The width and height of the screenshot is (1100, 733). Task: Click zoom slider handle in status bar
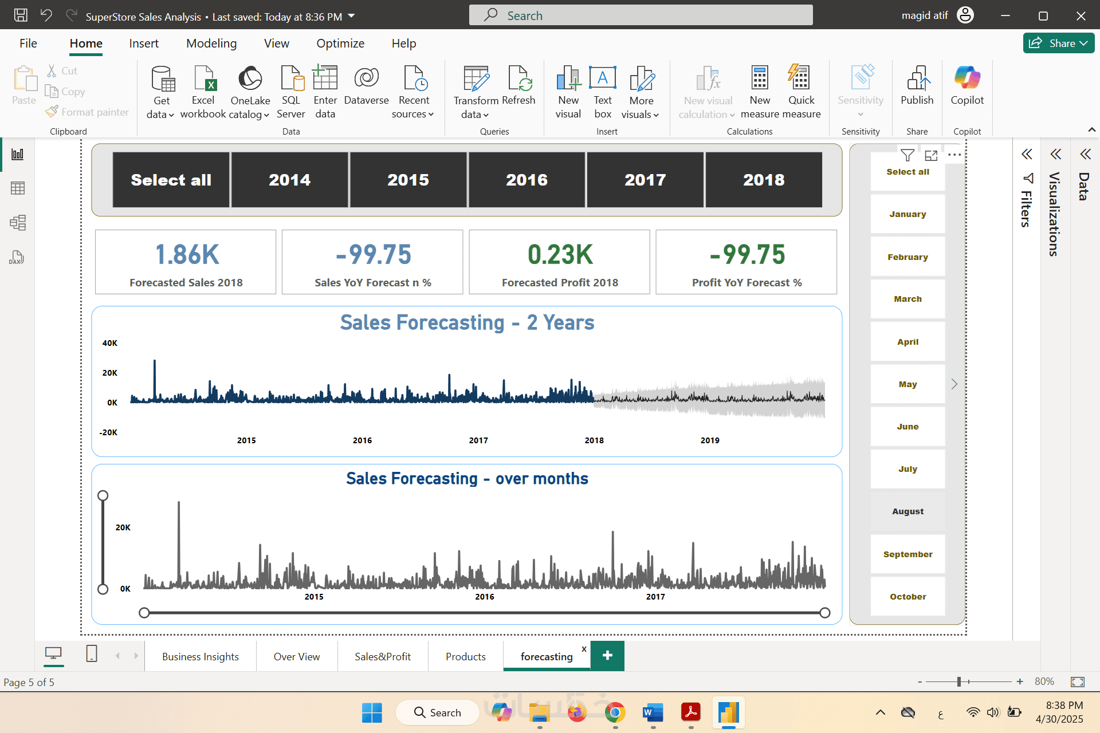coord(958,681)
